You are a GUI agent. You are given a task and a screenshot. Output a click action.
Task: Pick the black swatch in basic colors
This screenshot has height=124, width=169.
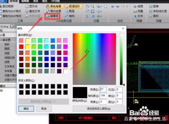coord(21,71)
